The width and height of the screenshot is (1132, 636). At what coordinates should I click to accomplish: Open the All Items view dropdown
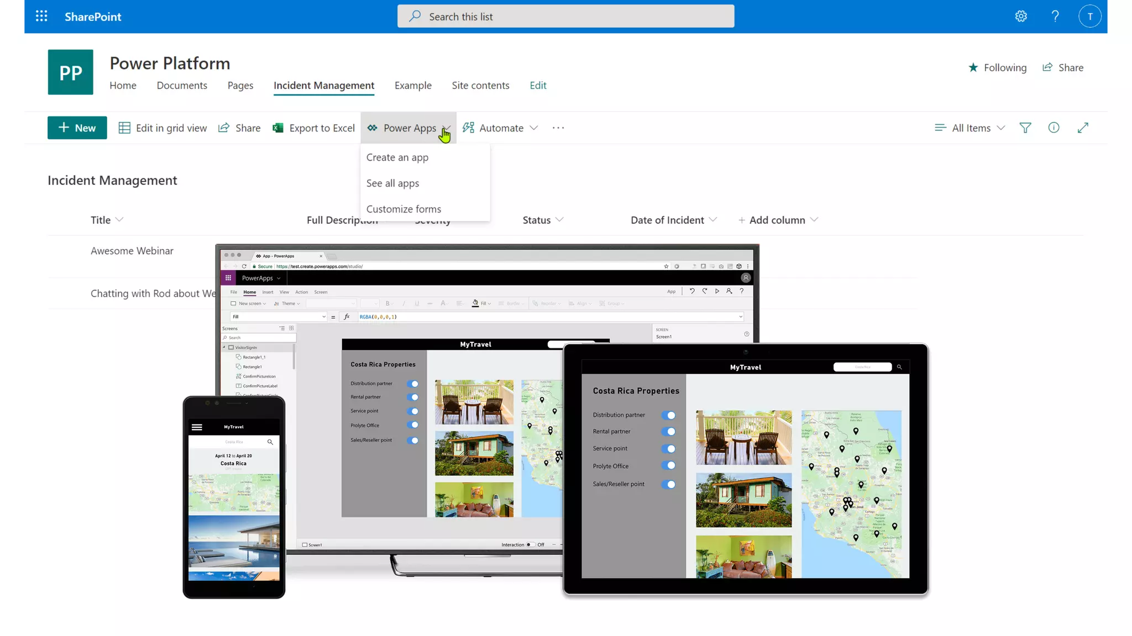970,128
